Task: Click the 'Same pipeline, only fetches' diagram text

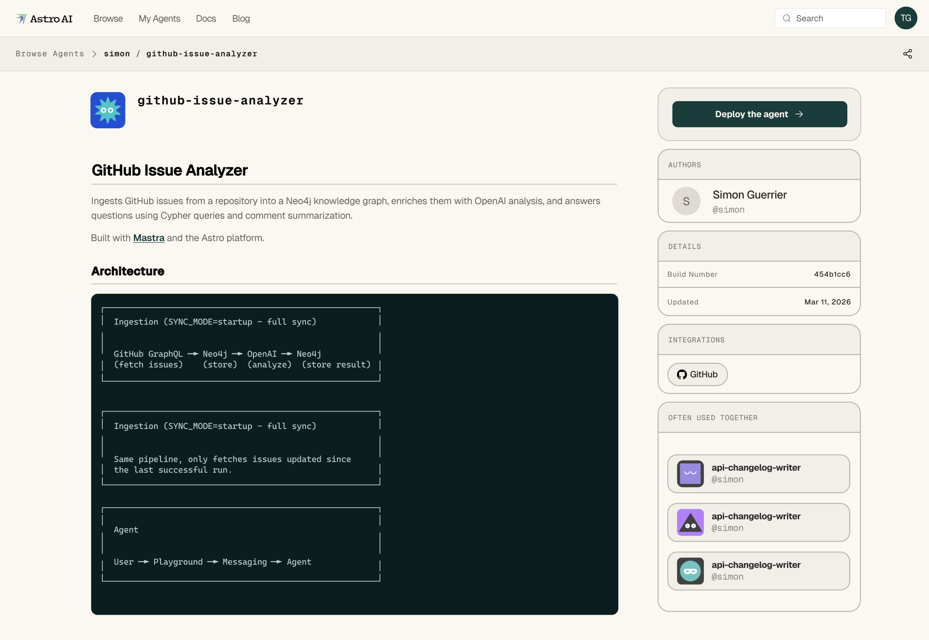Action: (x=232, y=459)
